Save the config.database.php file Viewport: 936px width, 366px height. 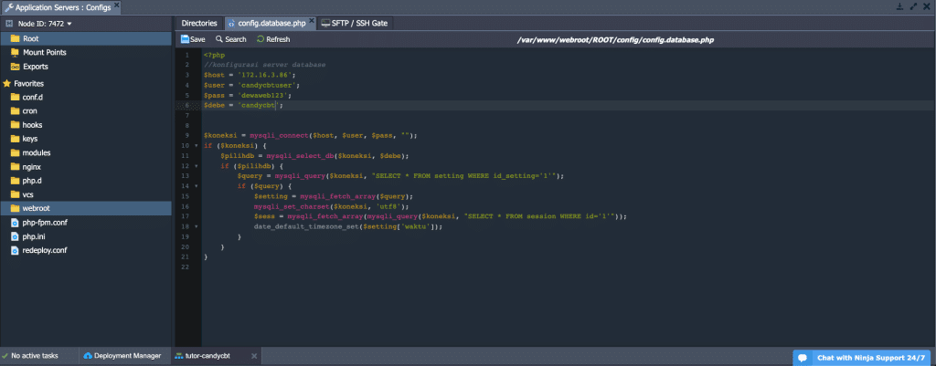coord(193,39)
